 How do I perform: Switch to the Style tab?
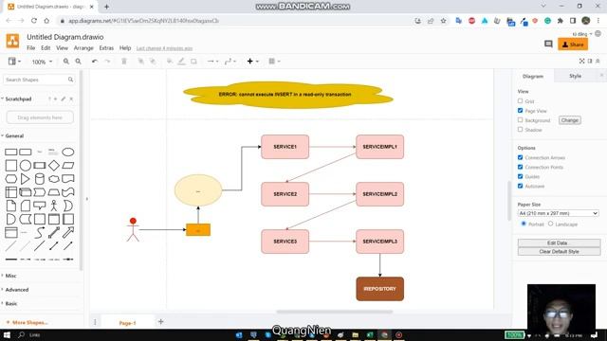576,76
